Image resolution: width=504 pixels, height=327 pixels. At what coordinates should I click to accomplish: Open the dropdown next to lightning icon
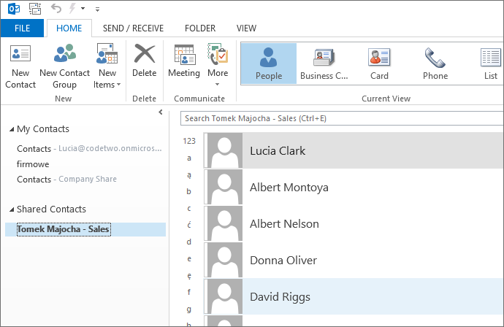[83, 9]
